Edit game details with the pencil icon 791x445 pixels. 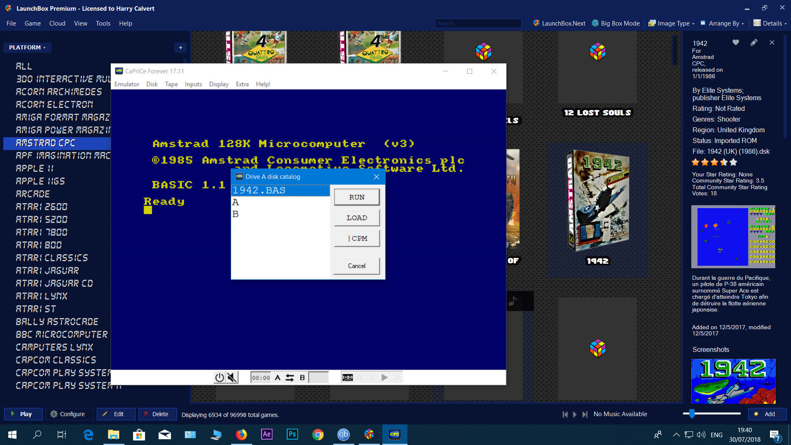click(x=754, y=42)
